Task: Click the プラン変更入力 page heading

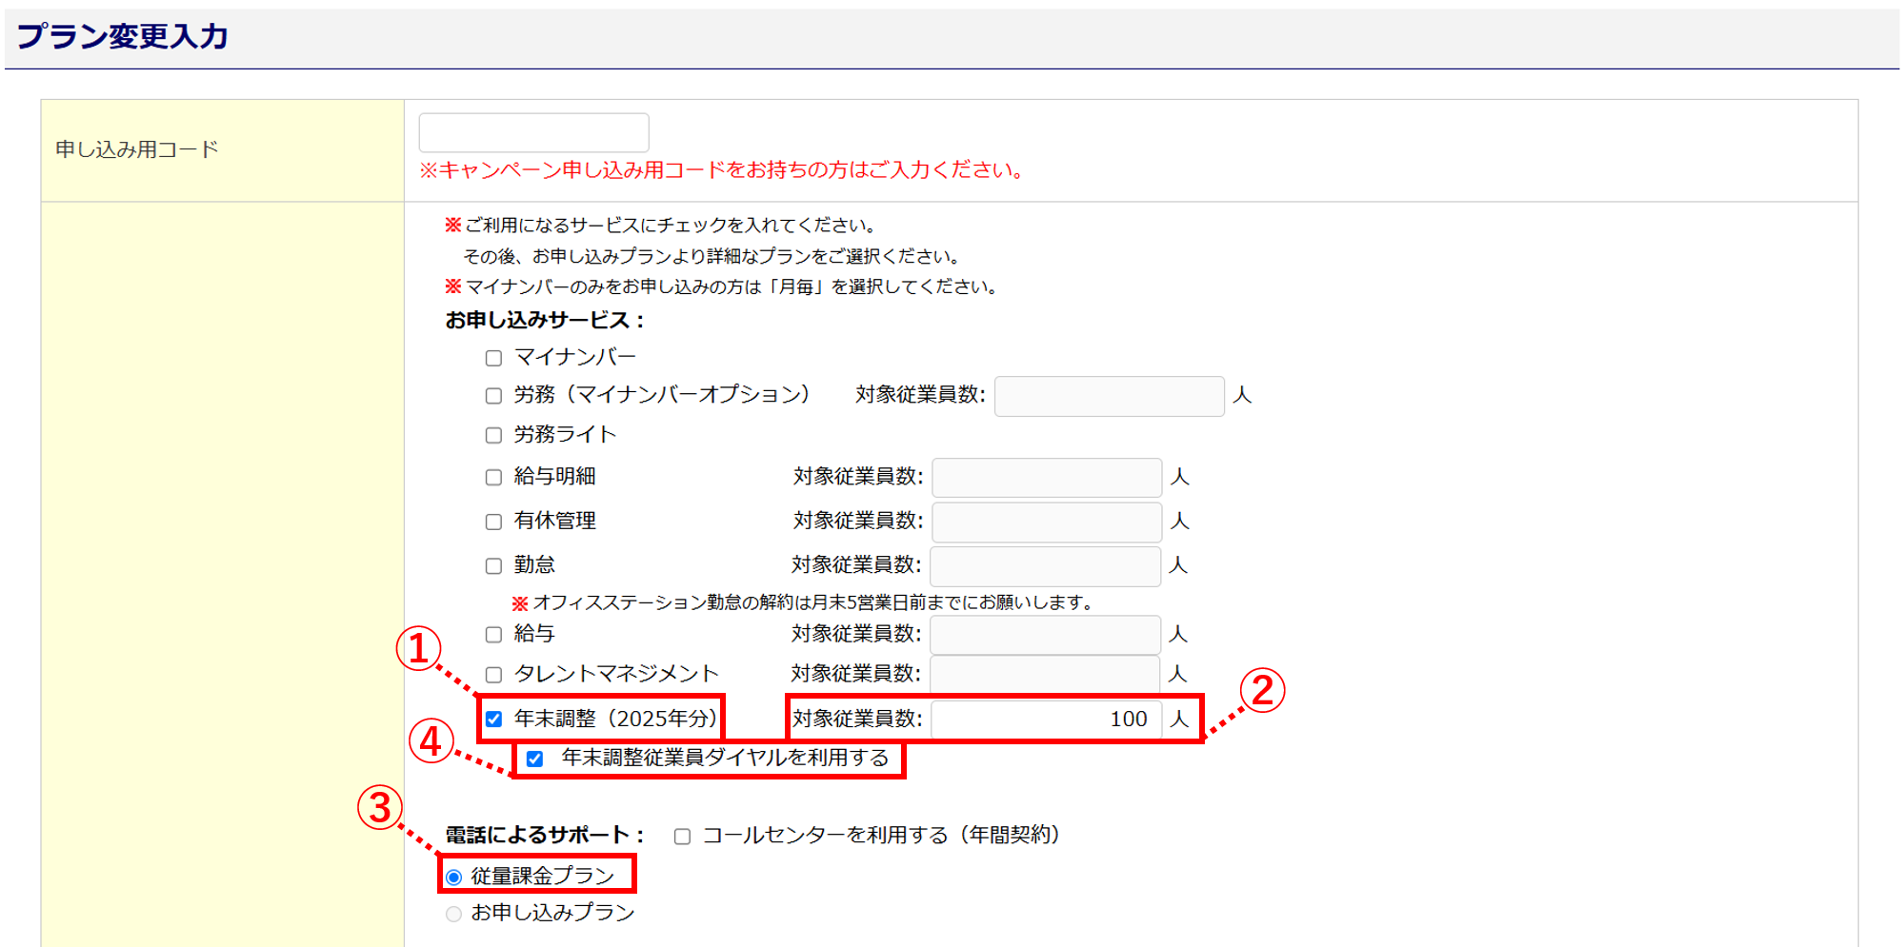Action: coord(123,36)
